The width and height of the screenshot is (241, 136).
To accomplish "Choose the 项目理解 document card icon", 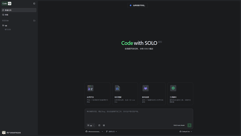I will [x=117, y=88].
